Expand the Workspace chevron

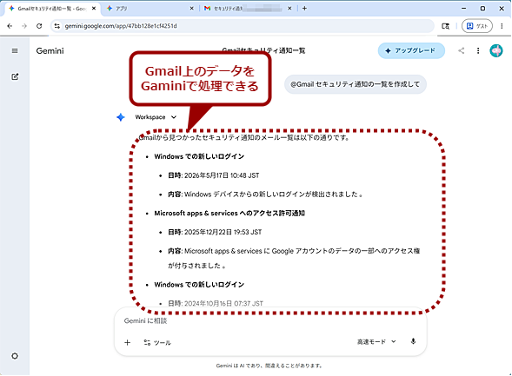(174, 117)
